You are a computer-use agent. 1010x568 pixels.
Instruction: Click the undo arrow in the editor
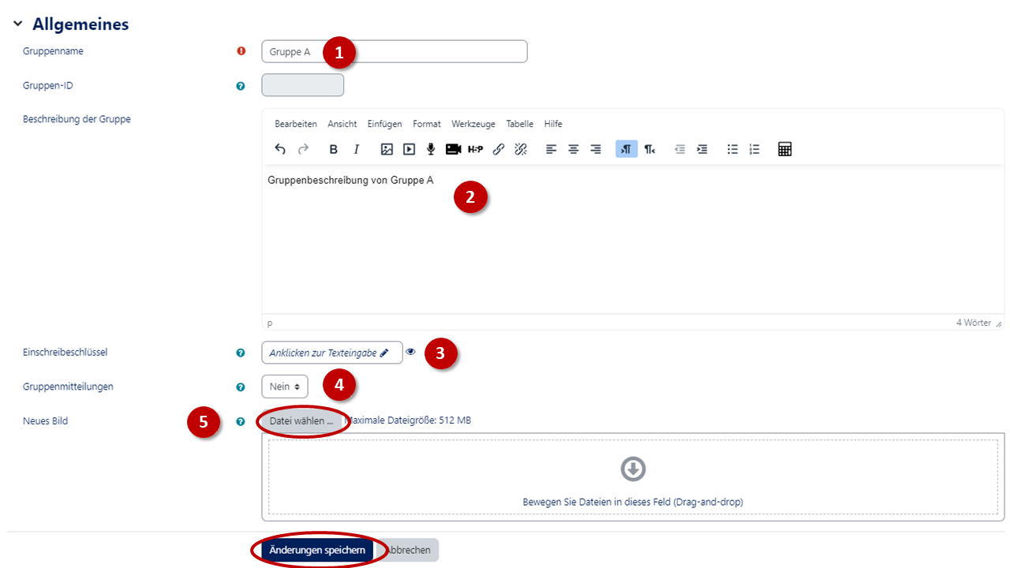[x=280, y=149]
